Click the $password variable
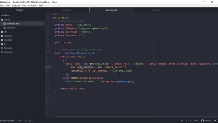 71,36
